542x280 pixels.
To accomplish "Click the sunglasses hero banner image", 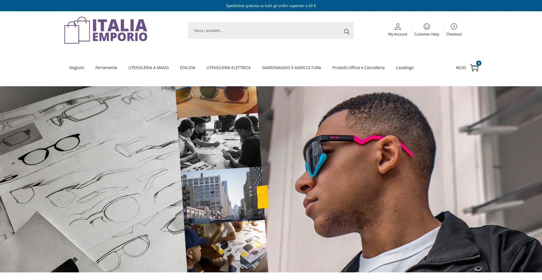I will (x=271, y=179).
